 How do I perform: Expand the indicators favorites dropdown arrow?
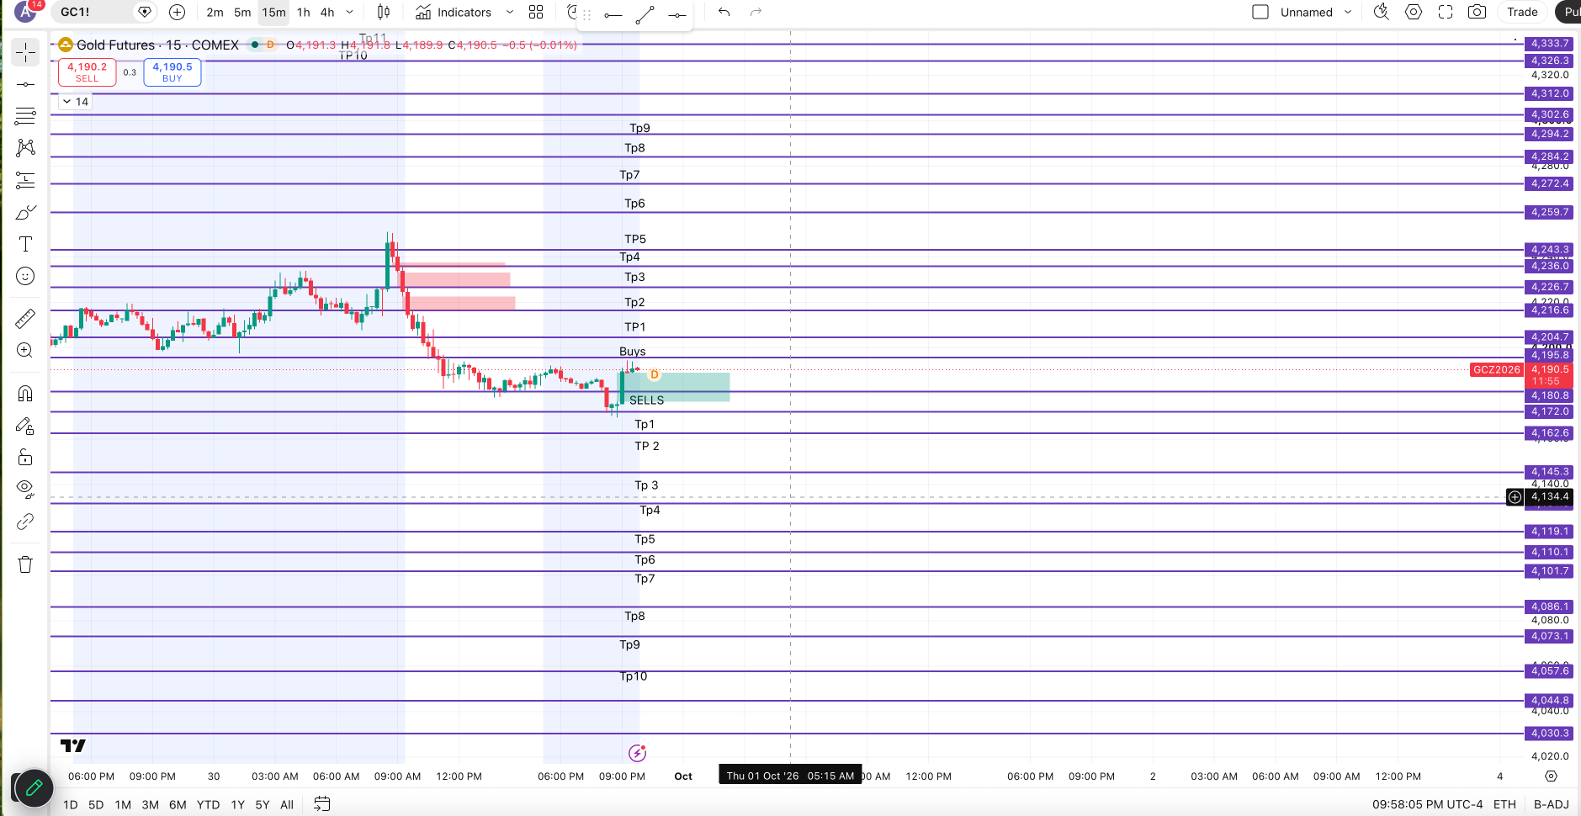click(509, 12)
